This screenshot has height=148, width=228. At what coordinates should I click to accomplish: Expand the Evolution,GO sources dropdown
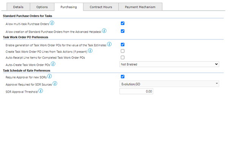coord(169,84)
